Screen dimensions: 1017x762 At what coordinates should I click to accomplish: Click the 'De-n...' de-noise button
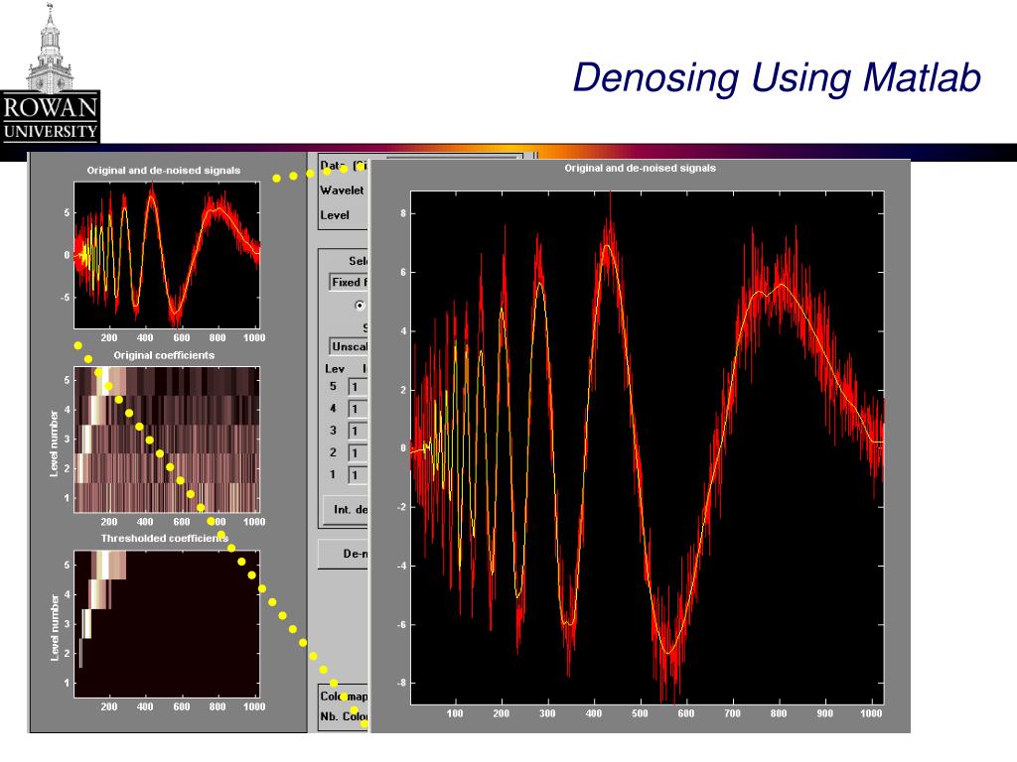point(343,554)
